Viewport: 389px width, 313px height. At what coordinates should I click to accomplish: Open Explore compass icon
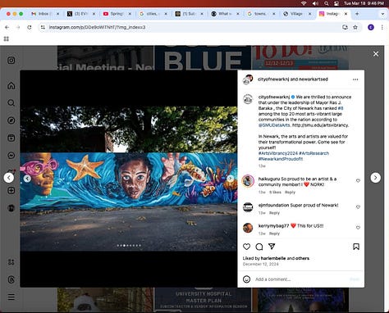11,120
